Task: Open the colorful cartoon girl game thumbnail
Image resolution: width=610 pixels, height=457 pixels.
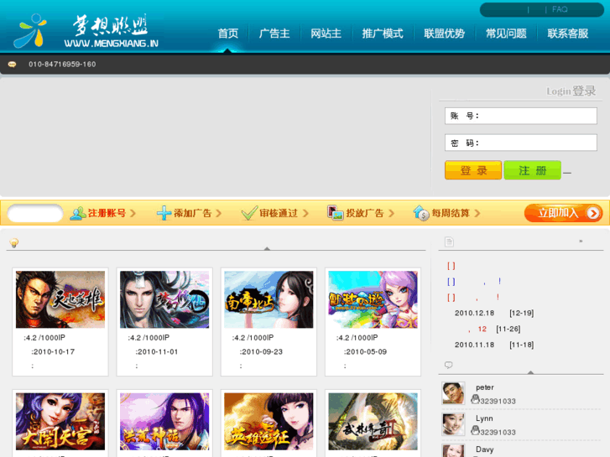Action: [373, 299]
